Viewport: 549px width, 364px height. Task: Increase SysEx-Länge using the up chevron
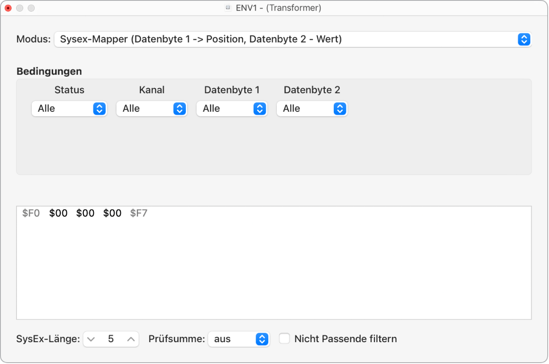[131, 339]
